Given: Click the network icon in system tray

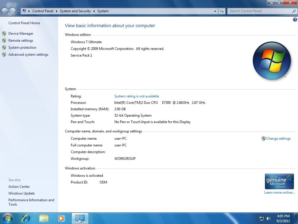Looking at the screenshot, I should tap(262, 218).
